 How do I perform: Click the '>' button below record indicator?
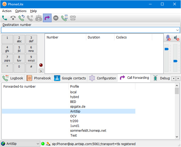pos(41,71)
